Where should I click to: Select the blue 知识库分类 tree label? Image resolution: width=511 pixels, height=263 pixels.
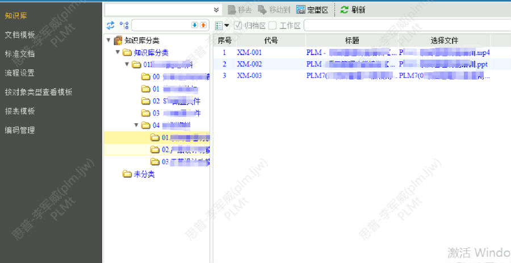pyautogui.click(x=151, y=52)
